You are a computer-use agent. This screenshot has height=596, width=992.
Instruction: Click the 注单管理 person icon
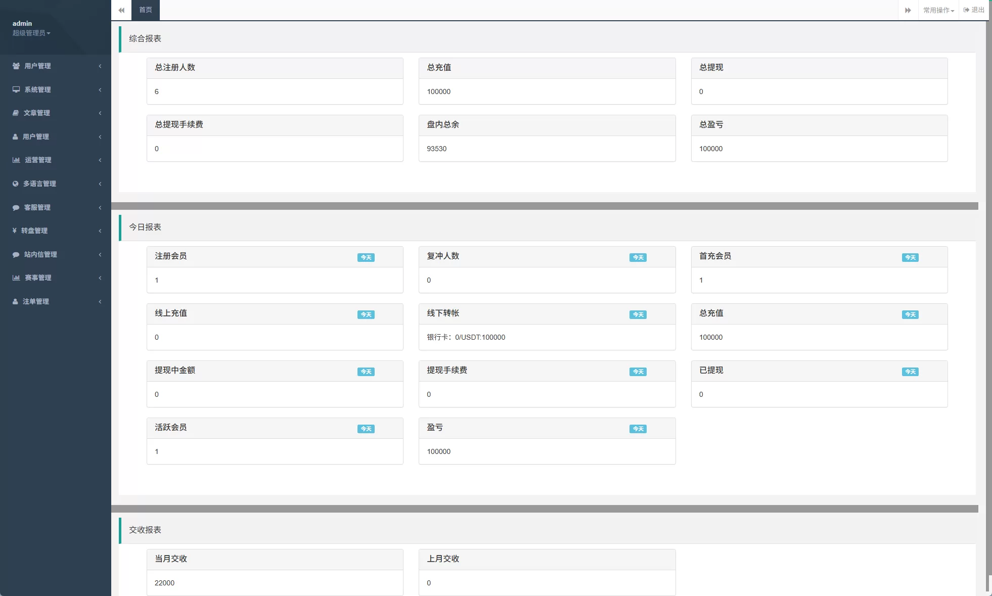[x=15, y=302]
